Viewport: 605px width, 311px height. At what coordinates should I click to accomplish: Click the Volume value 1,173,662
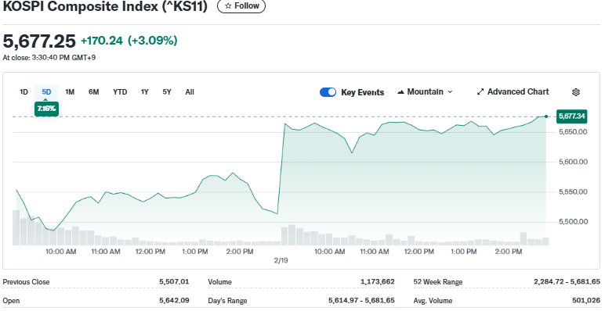pyautogui.click(x=378, y=282)
